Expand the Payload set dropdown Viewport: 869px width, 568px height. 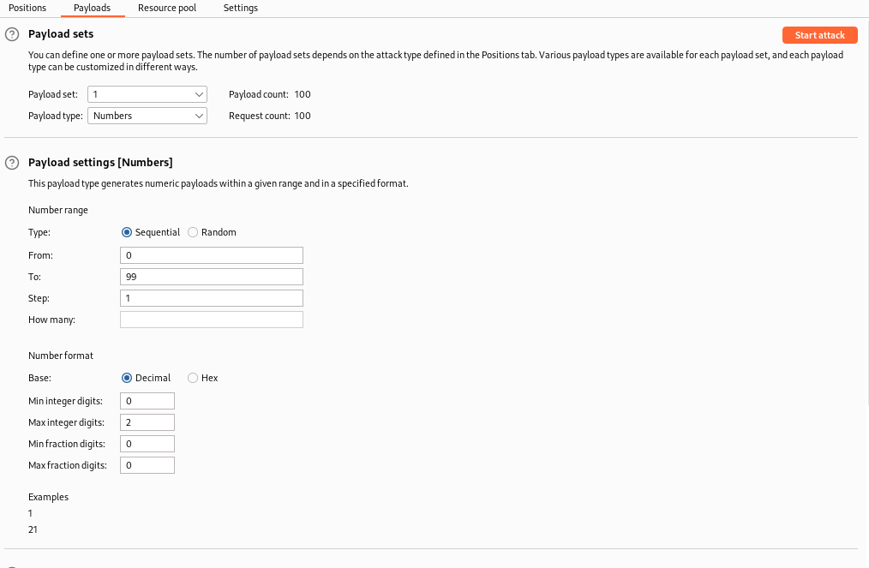click(147, 94)
